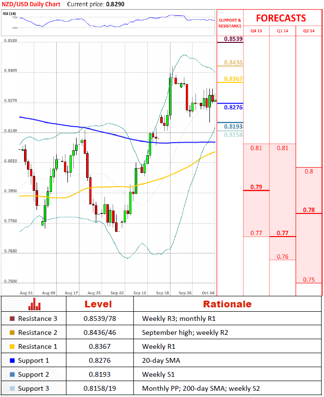324x397 pixels.
Task: Pick the Resistance 1 yellow swatch
Action: tap(12, 347)
